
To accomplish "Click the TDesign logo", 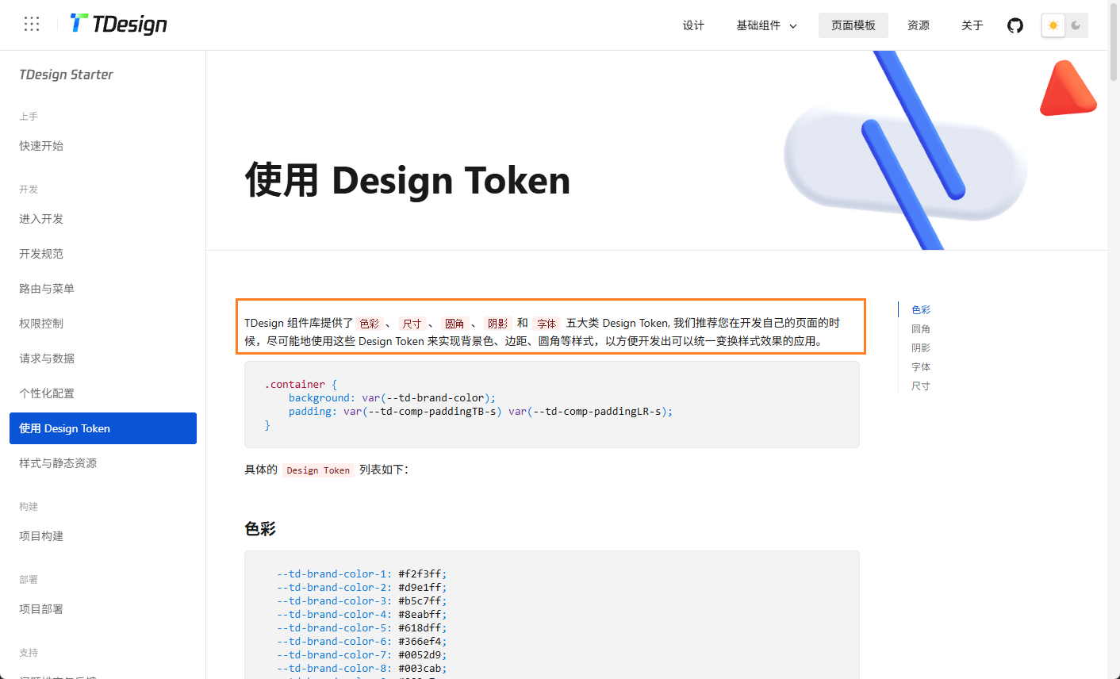I will (x=118, y=24).
